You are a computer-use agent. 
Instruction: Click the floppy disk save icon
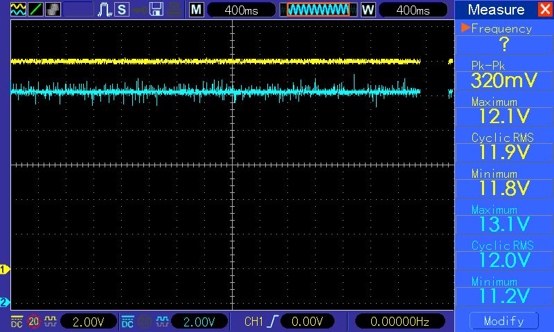(x=157, y=10)
